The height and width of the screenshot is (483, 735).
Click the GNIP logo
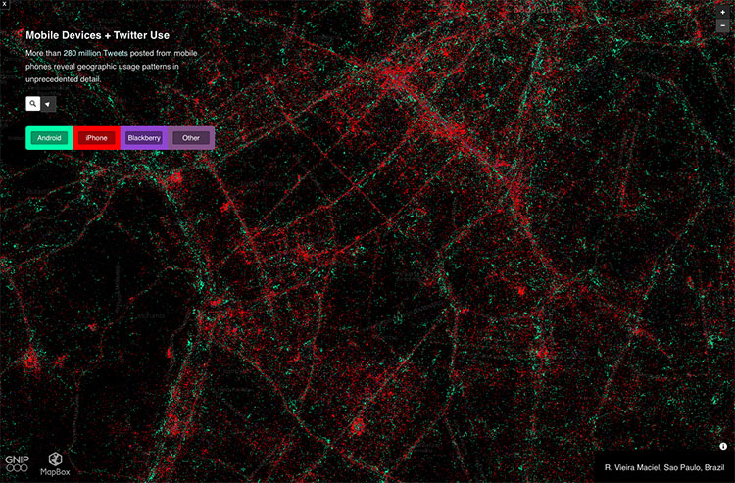17,463
